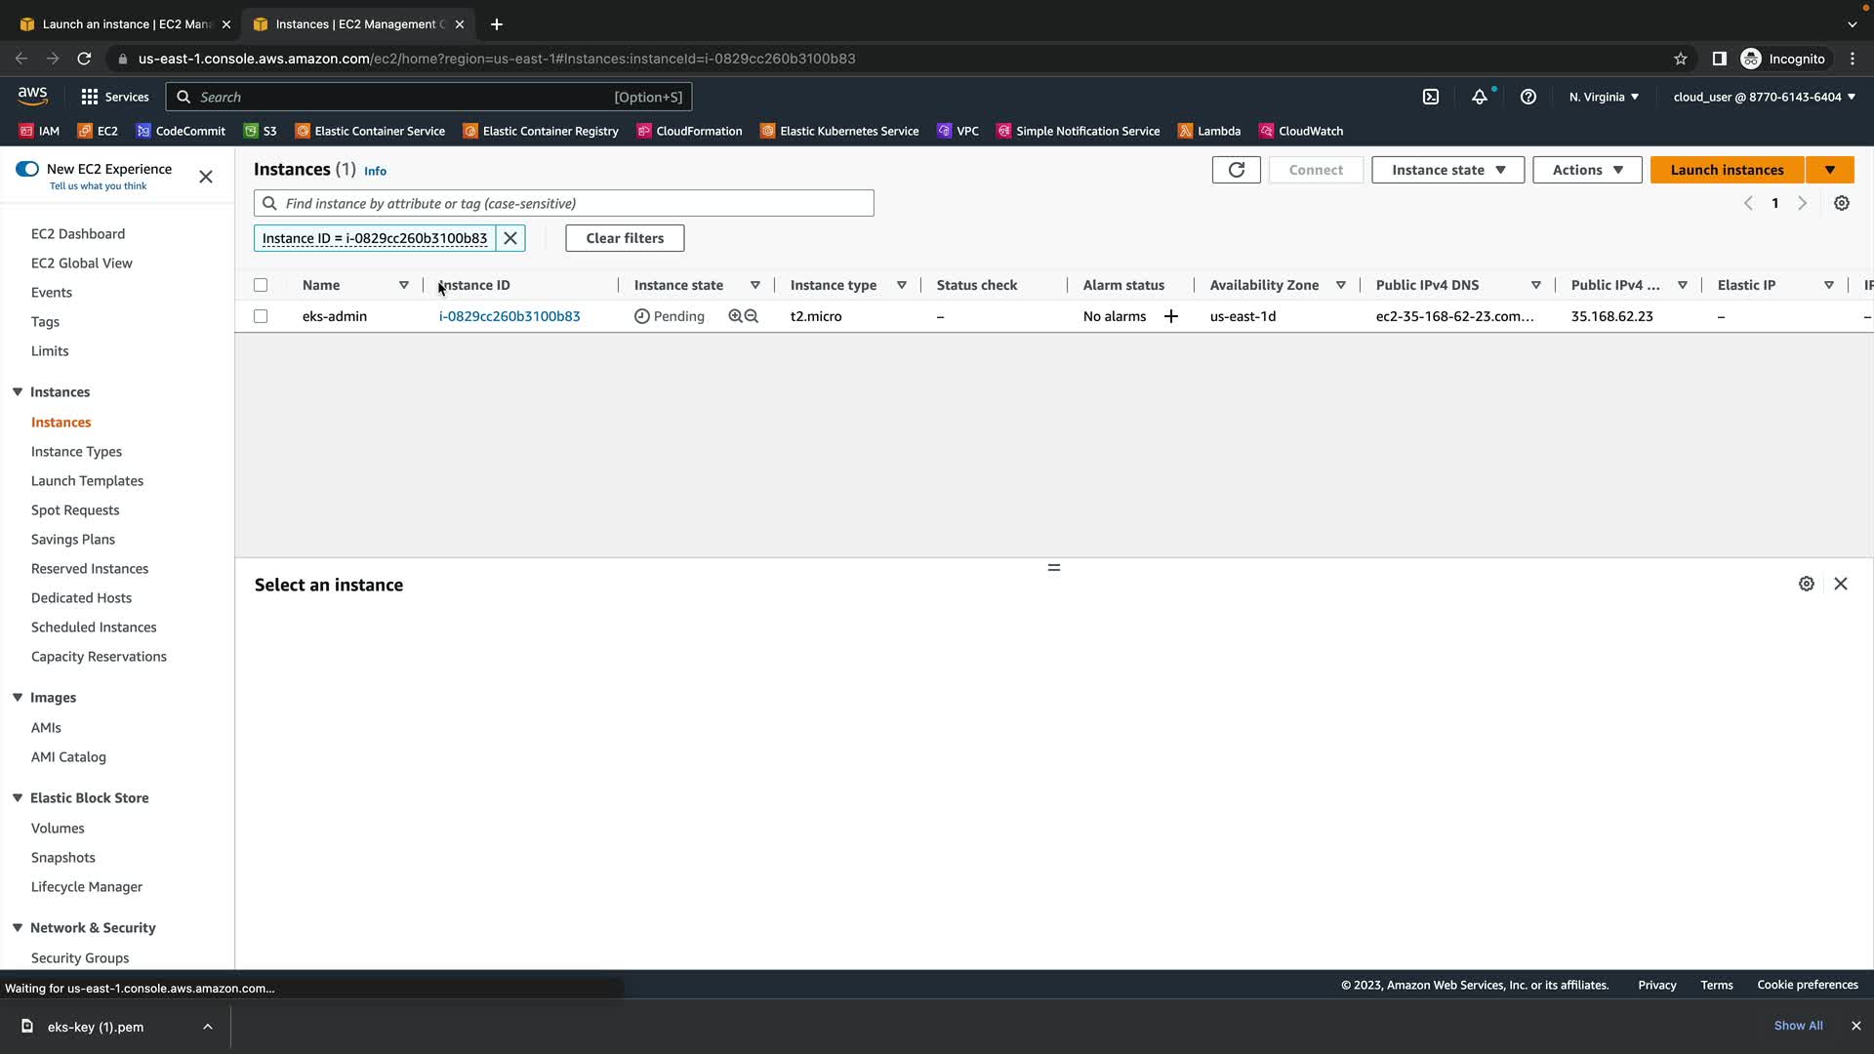Open Security Groups in sidebar

[80, 957]
